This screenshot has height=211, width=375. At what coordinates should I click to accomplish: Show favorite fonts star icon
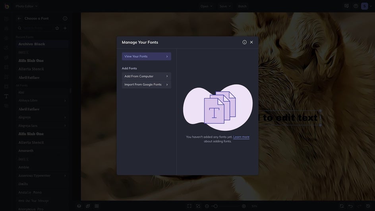[x=57, y=28]
